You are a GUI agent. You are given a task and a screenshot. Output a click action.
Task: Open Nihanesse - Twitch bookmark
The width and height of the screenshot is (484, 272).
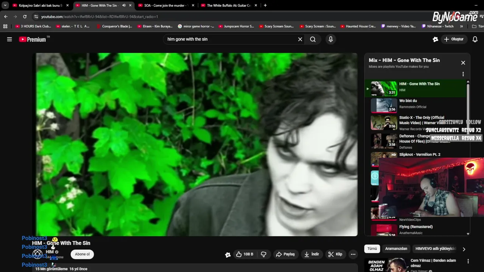click(437, 26)
